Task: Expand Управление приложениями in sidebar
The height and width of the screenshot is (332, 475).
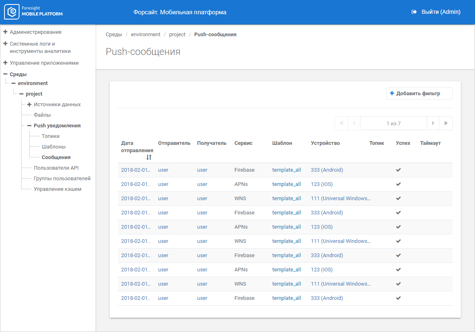Action: (x=6, y=63)
